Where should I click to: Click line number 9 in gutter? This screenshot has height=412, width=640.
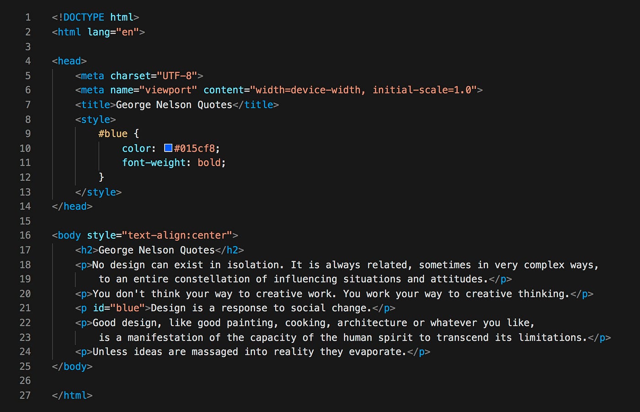click(28, 134)
